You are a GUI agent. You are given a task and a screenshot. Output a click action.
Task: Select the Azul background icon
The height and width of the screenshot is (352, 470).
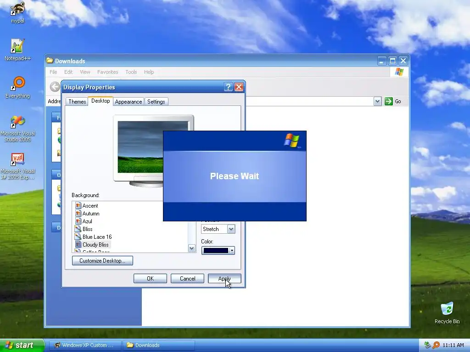(78, 221)
